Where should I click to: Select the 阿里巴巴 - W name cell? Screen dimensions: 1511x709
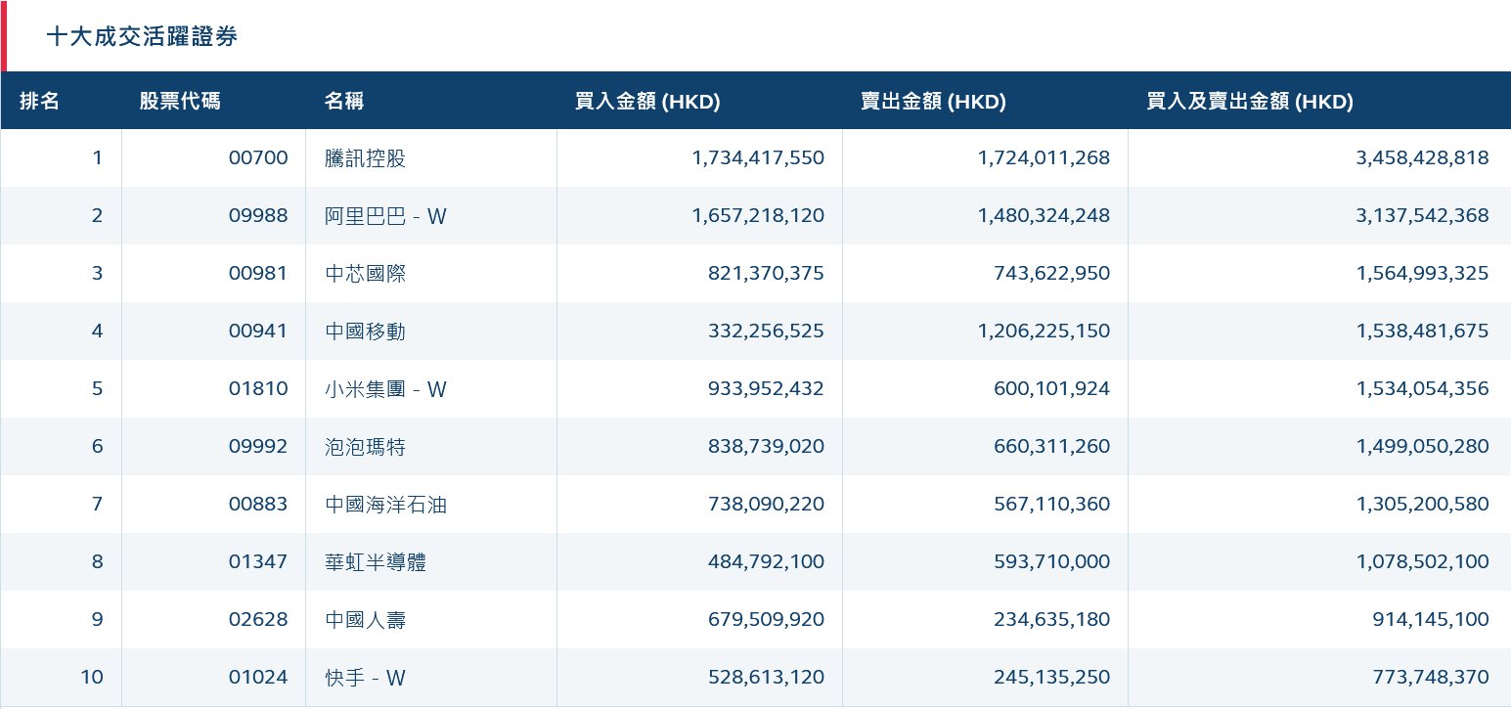(385, 215)
